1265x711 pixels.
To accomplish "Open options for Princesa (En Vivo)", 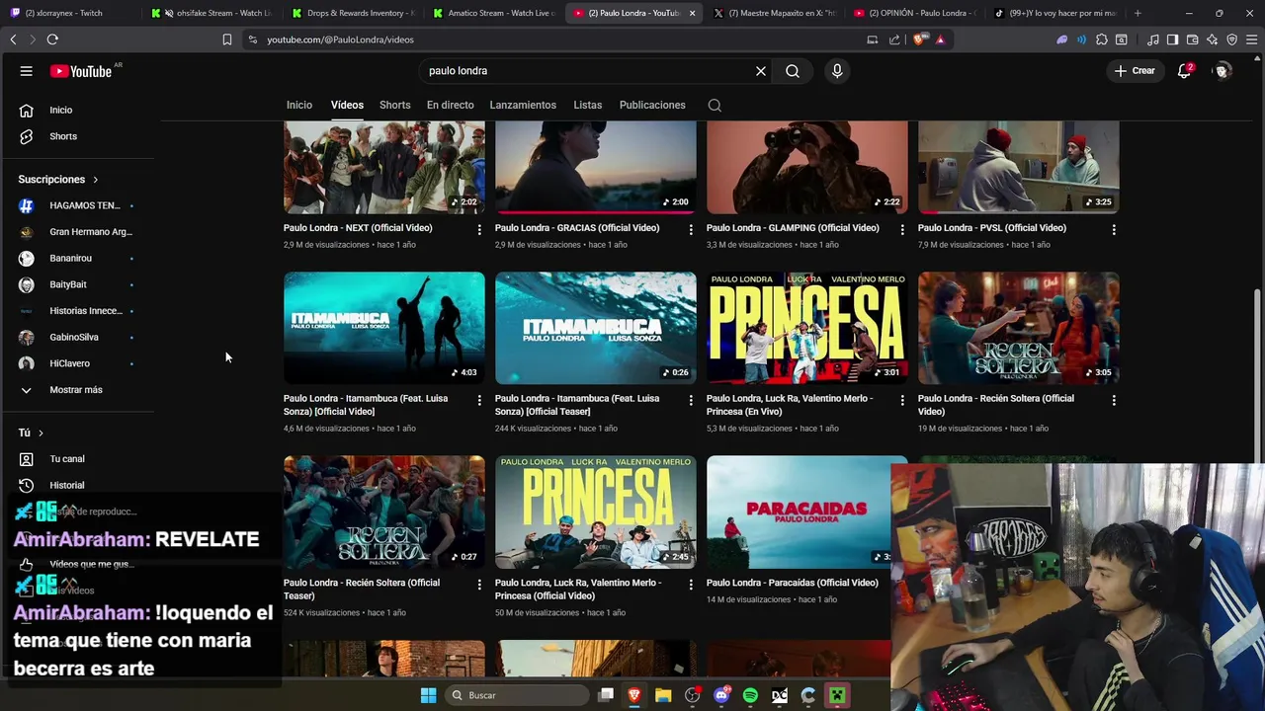I will 901,400.
